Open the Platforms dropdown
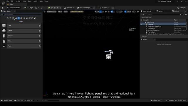Viewport: 188px width, 106px height. pyautogui.click(x=69, y=8)
